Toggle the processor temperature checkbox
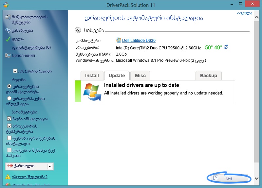262x188 pixels. coord(9,126)
